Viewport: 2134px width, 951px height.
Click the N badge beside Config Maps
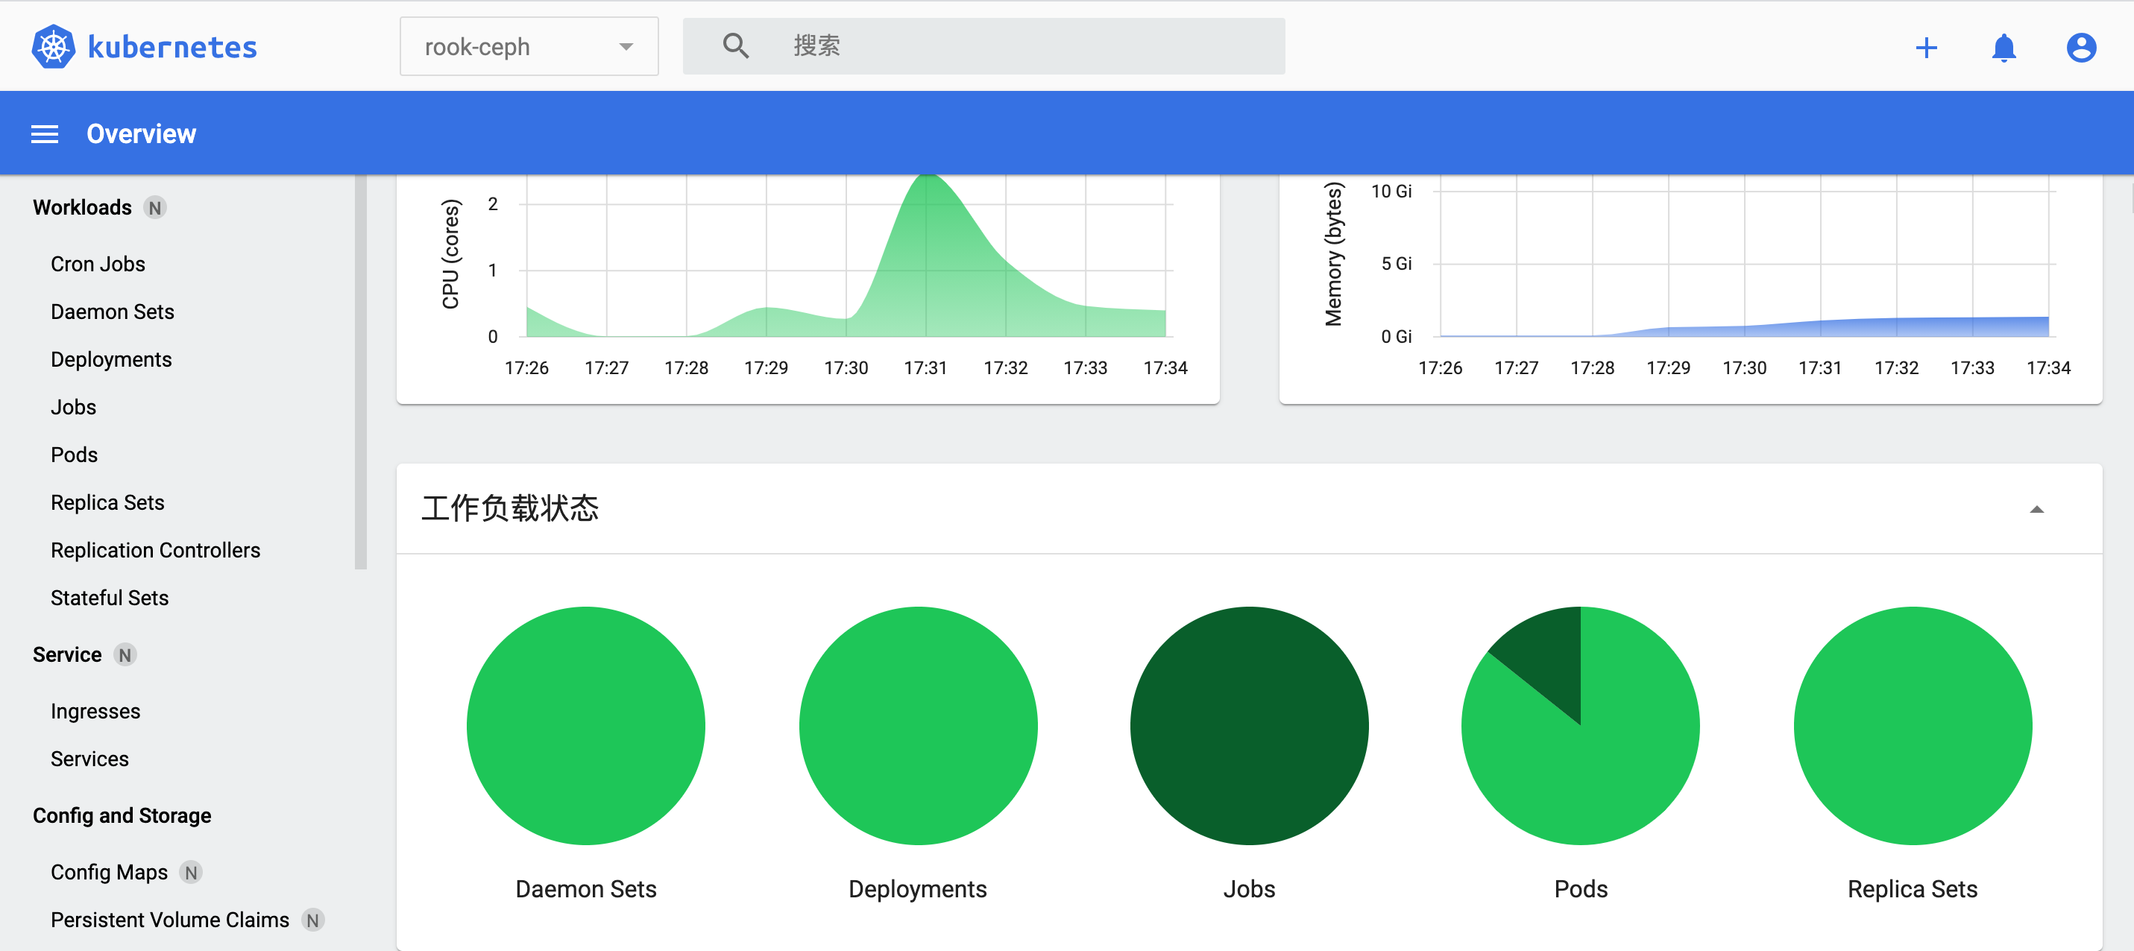tap(192, 872)
